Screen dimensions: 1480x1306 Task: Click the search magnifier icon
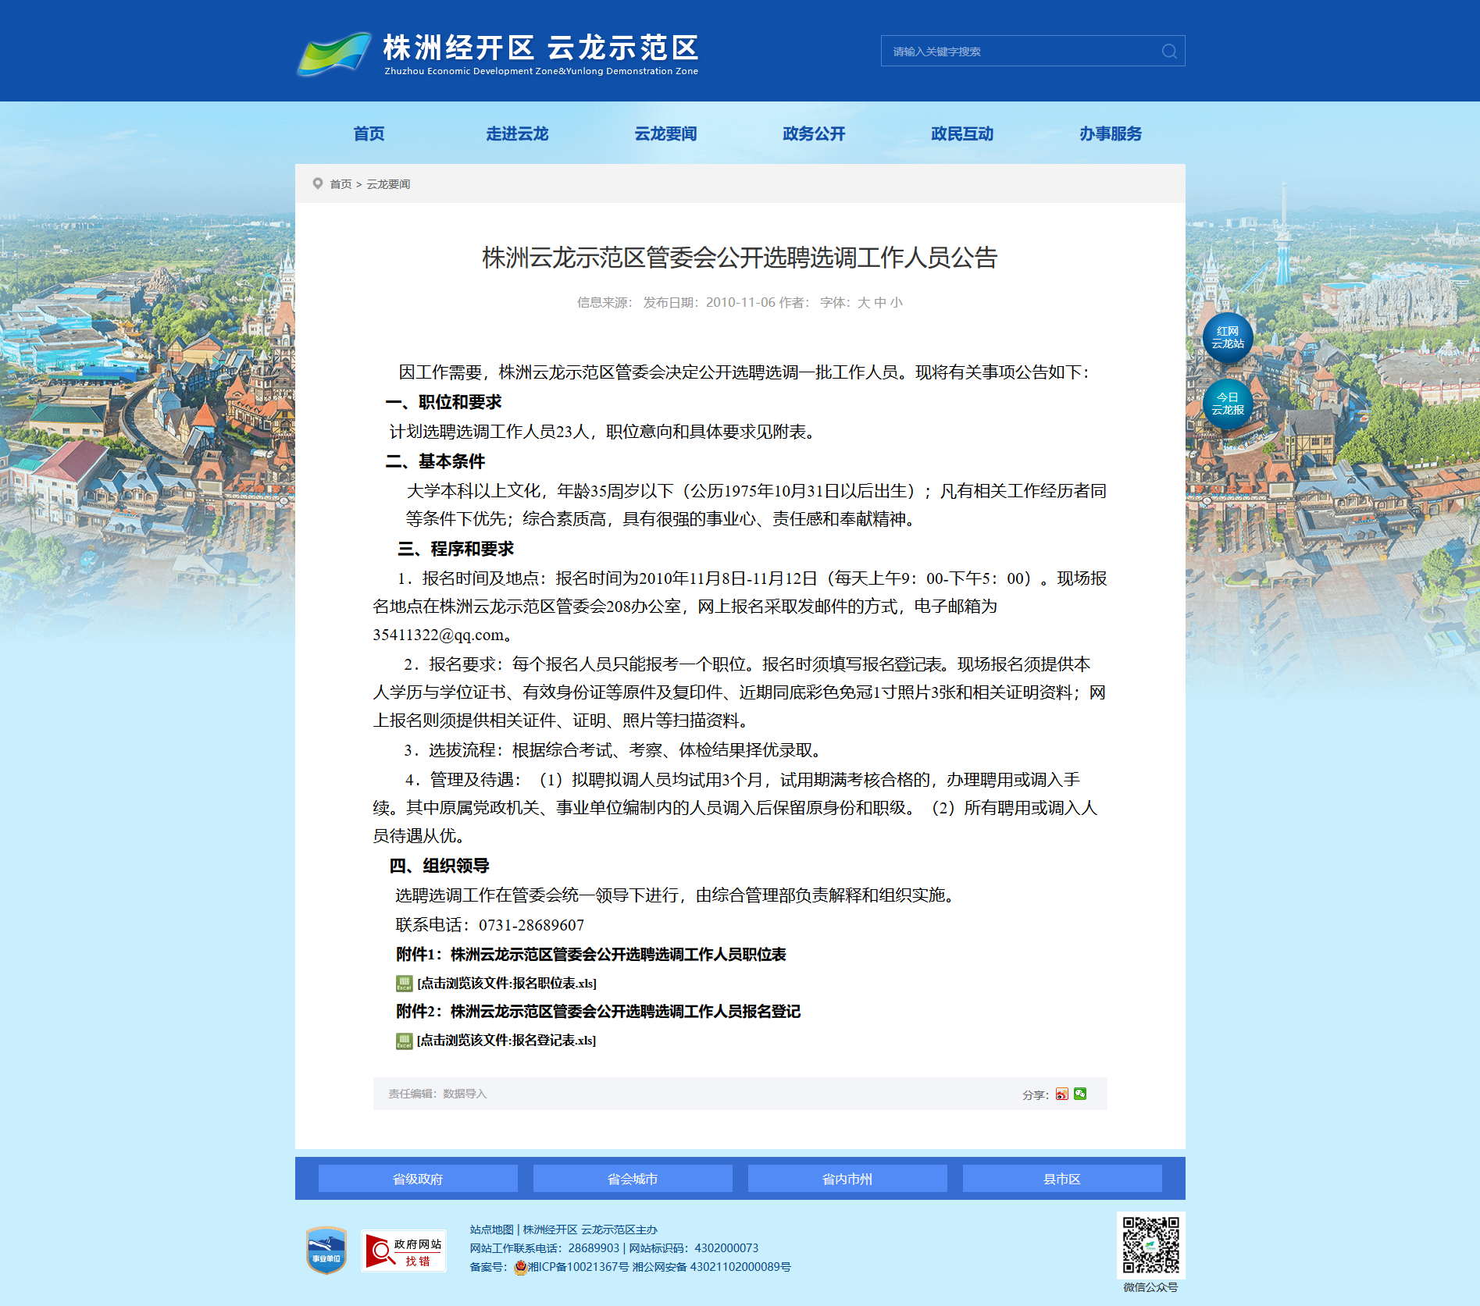[x=1168, y=52]
